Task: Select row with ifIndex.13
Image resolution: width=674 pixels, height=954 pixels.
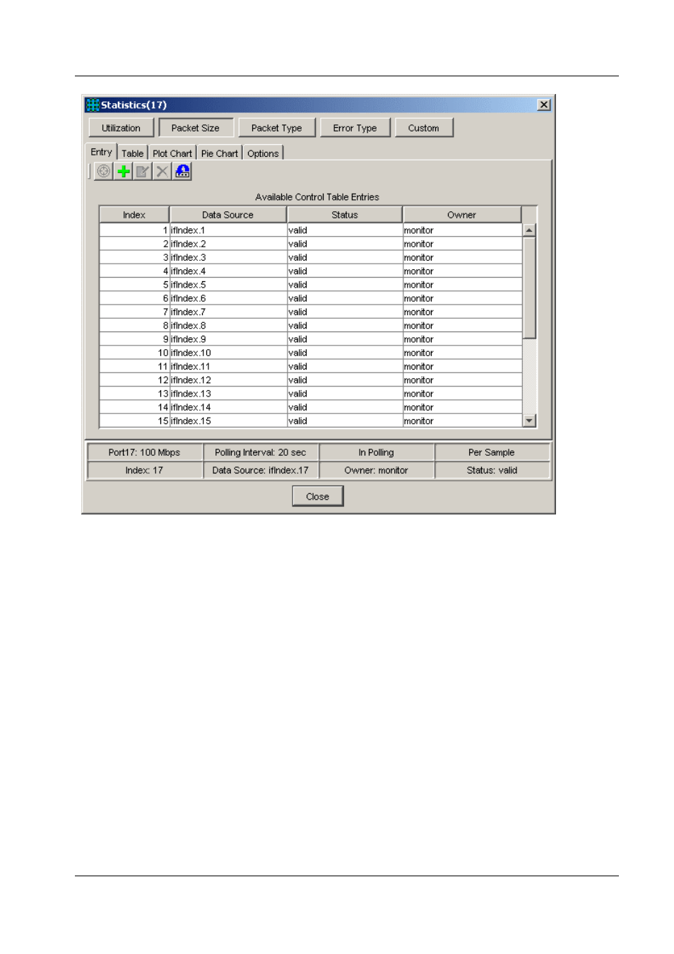Action: coord(311,394)
